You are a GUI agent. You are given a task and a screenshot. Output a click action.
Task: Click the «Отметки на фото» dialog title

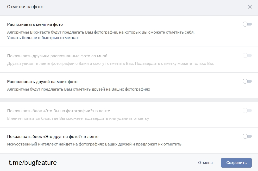click(x=25, y=7)
